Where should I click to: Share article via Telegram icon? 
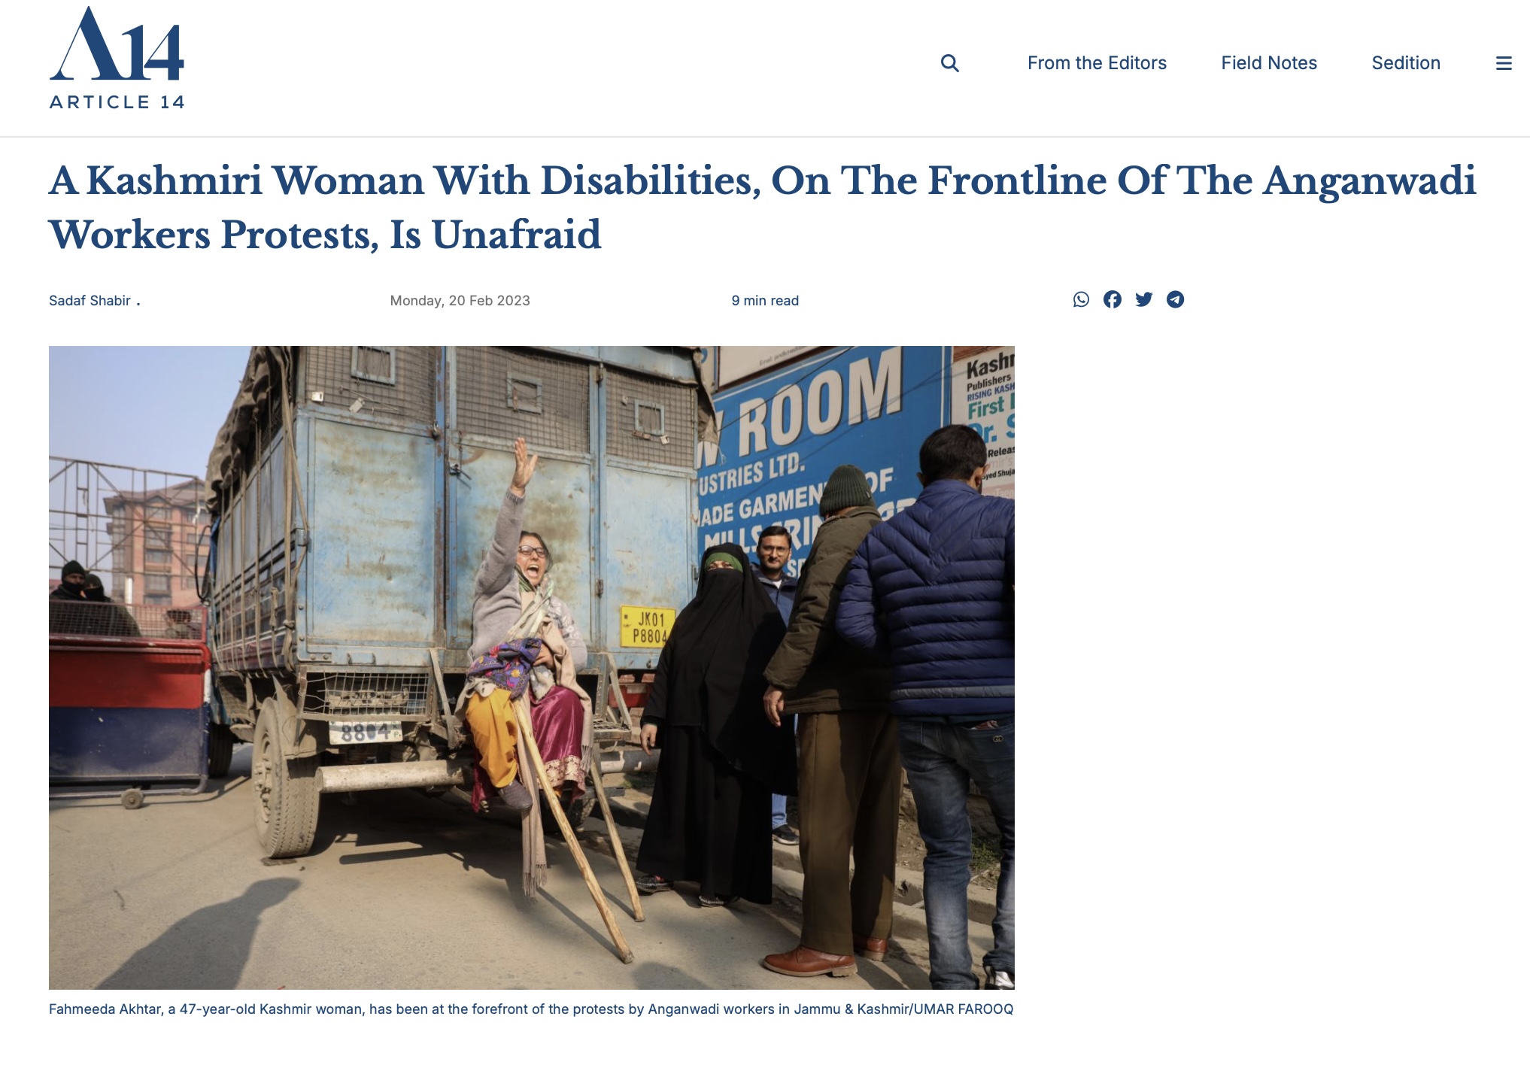(1176, 299)
